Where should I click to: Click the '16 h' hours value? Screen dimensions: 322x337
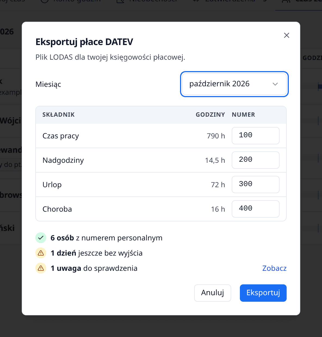coord(218,209)
